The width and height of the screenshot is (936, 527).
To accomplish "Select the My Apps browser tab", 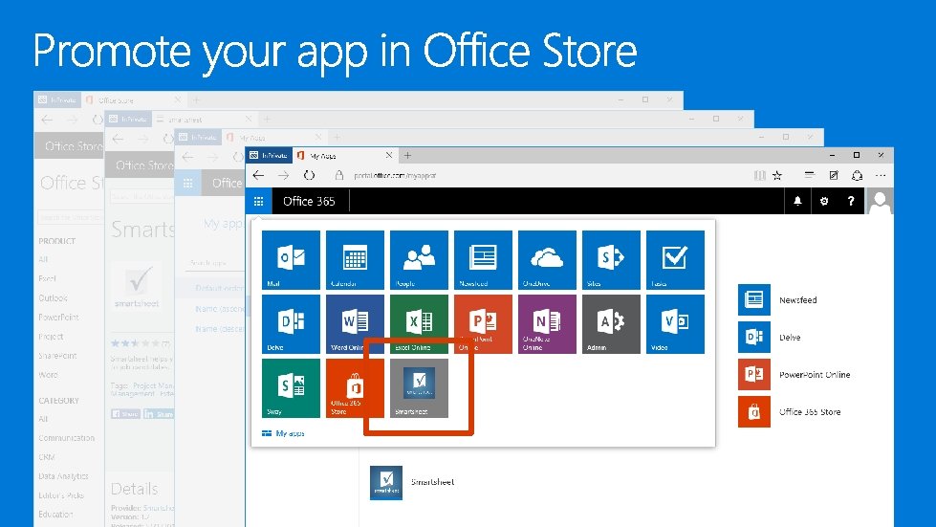I will click(x=346, y=155).
